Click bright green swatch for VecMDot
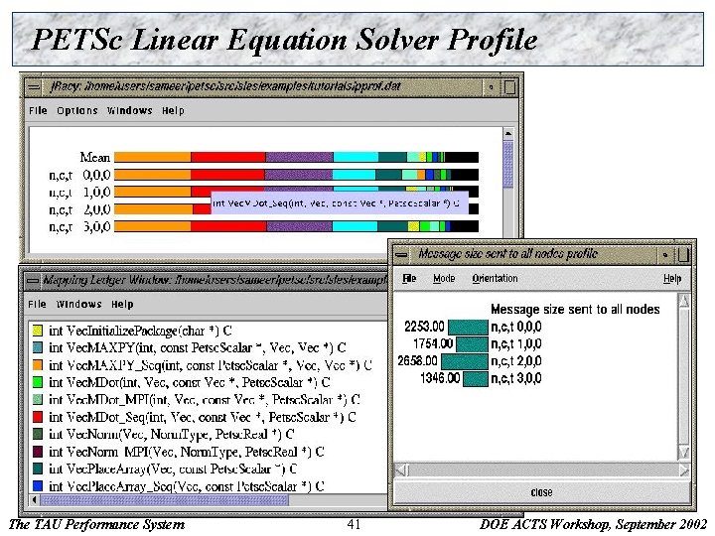 (38, 382)
